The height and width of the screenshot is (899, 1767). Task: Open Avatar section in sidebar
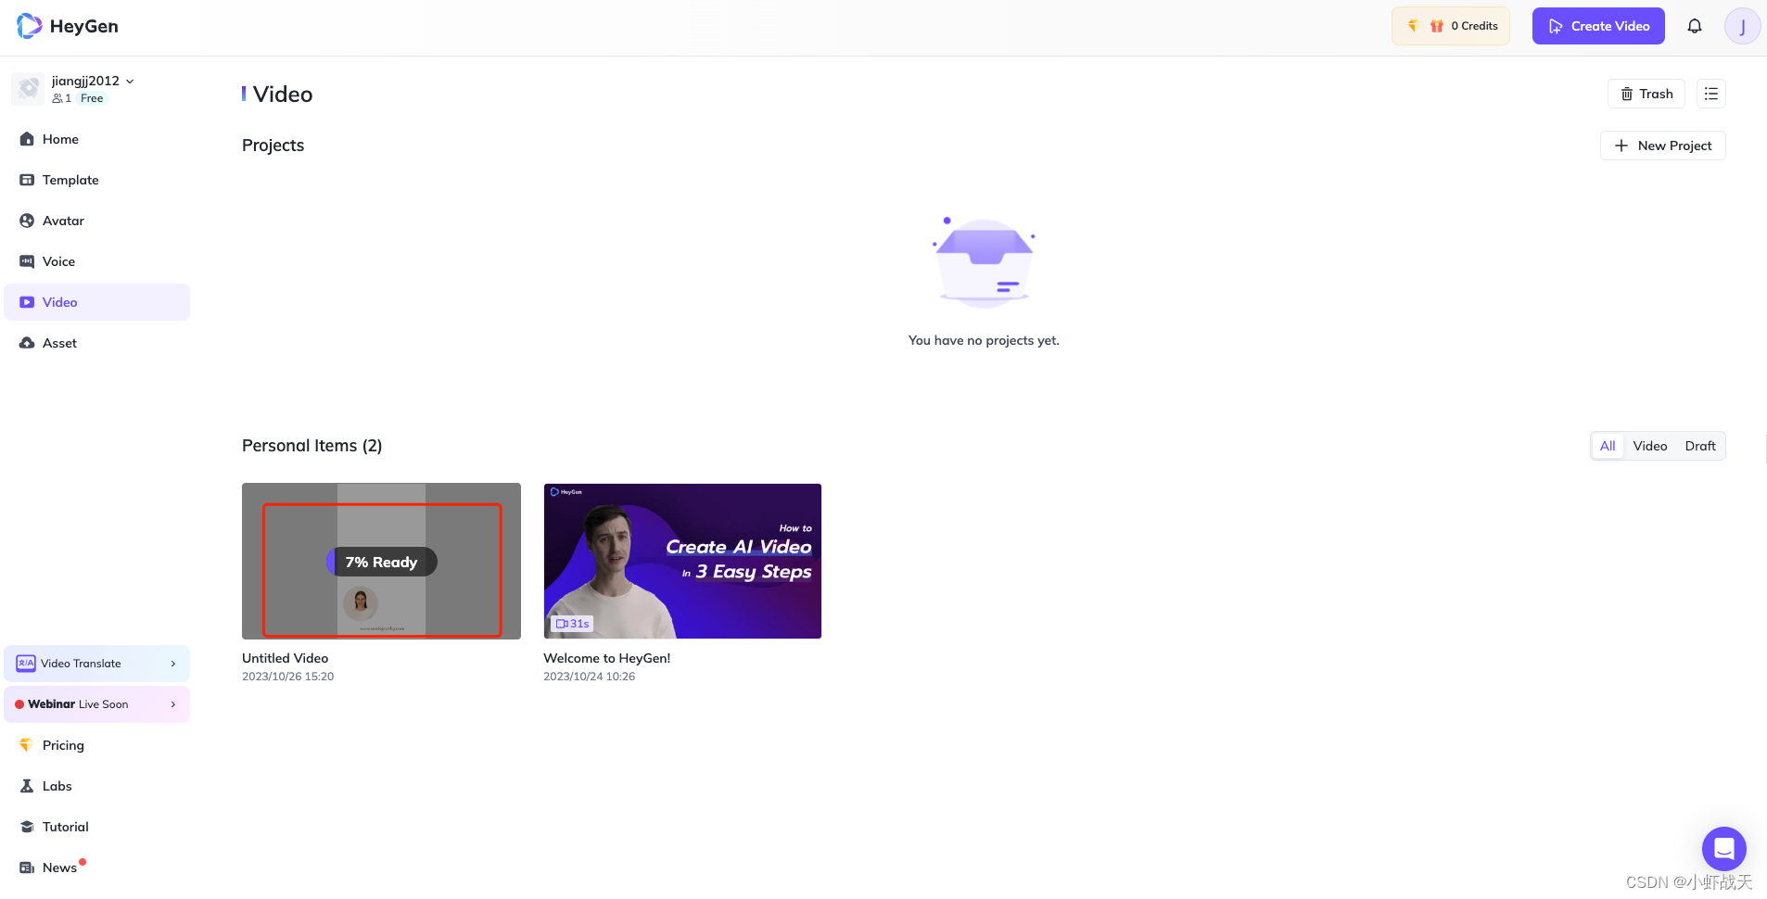click(x=97, y=221)
